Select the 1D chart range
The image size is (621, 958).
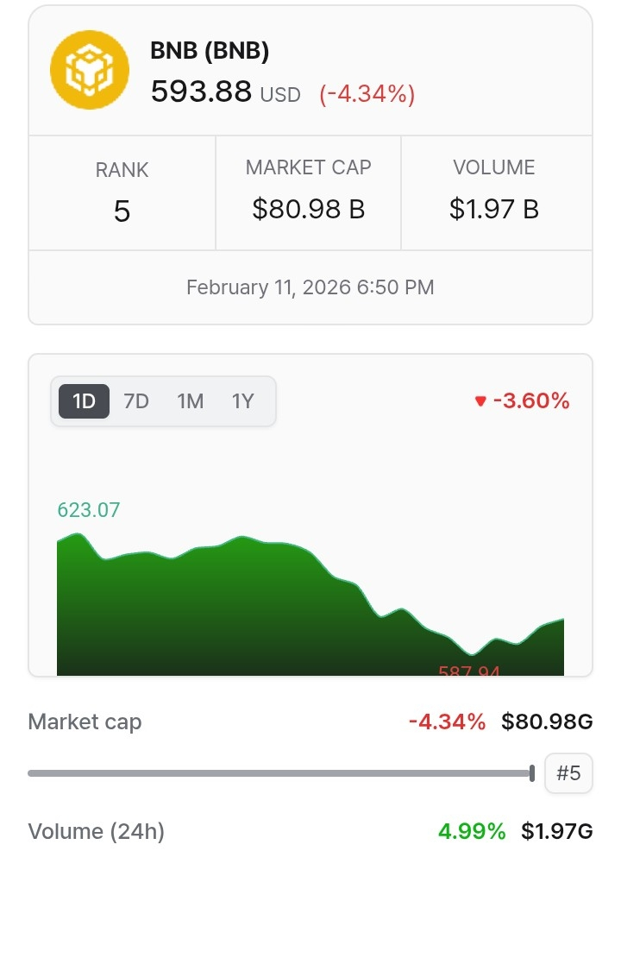coord(84,401)
